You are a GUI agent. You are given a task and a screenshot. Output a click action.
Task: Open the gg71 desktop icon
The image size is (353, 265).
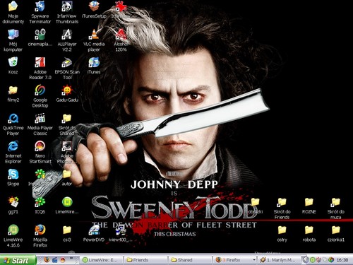13,205
